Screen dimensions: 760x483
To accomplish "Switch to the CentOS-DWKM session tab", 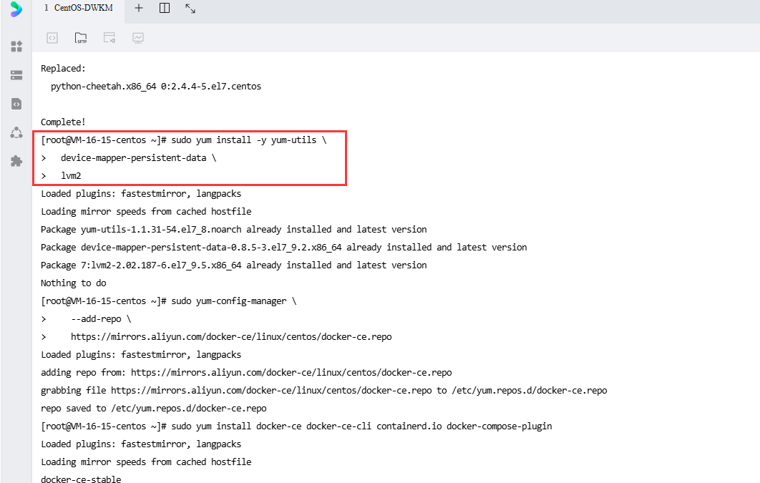I will click(x=79, y=9).
